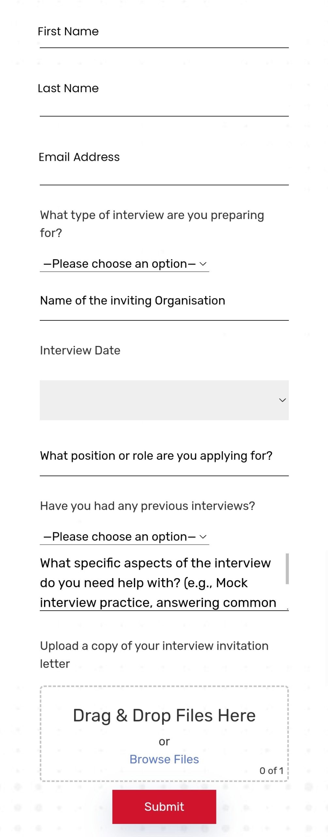Image resolution: width=328 pixels, height=837 pixels.
Task: Submit the interview preparation form
Action: 164,807
